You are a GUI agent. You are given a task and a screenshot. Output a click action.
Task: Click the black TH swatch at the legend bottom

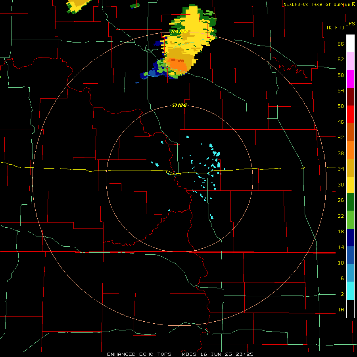[350, 309]
